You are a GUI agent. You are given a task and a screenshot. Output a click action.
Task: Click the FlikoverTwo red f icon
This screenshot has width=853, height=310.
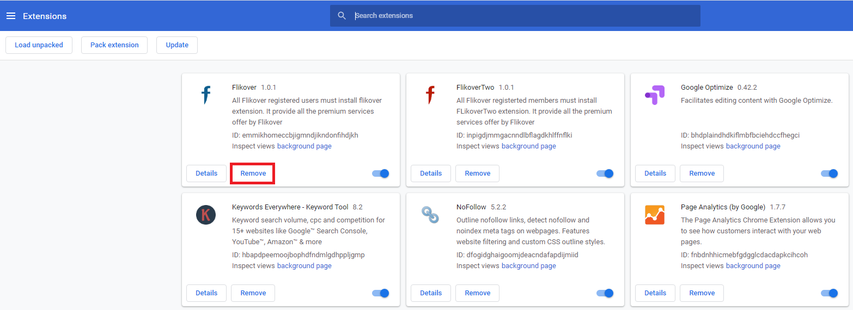pos(430,95)
